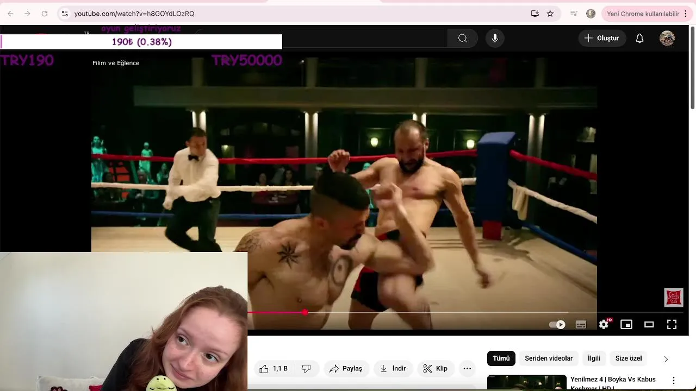Click the Filim ve Eğlence channel label
The width and height of the screenshot is (696, 391).
[116, 63]
